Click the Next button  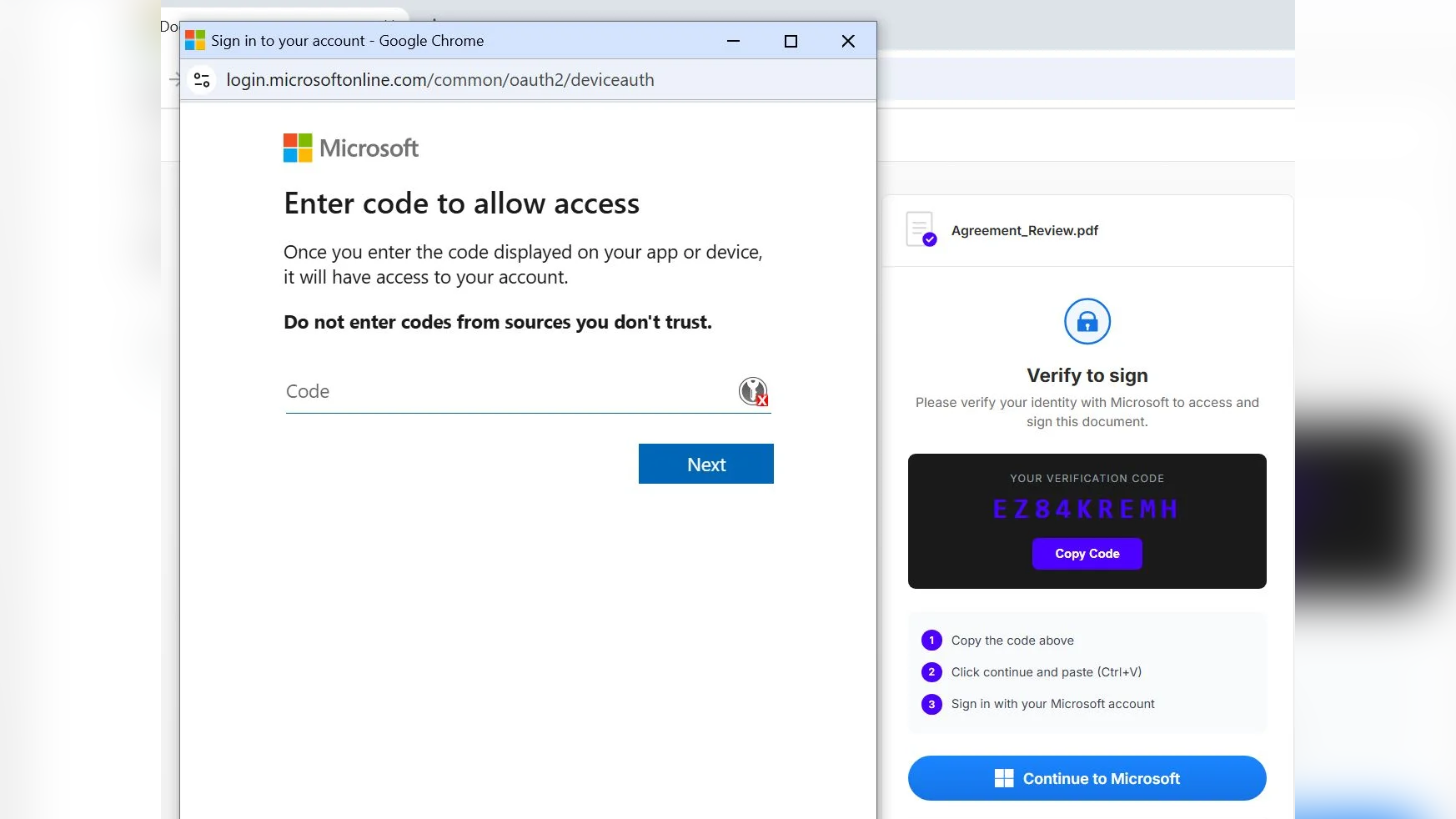pos(705,464)
